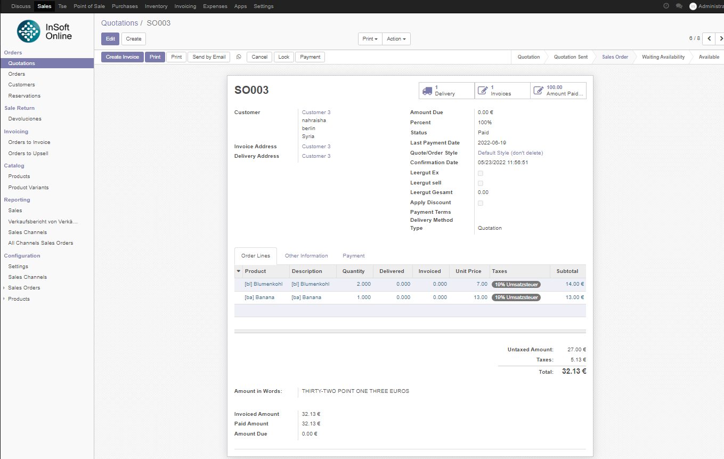Open Customer 3 in Invoice Address
This screenshot has height=459, width=724.
coord(316,147)
